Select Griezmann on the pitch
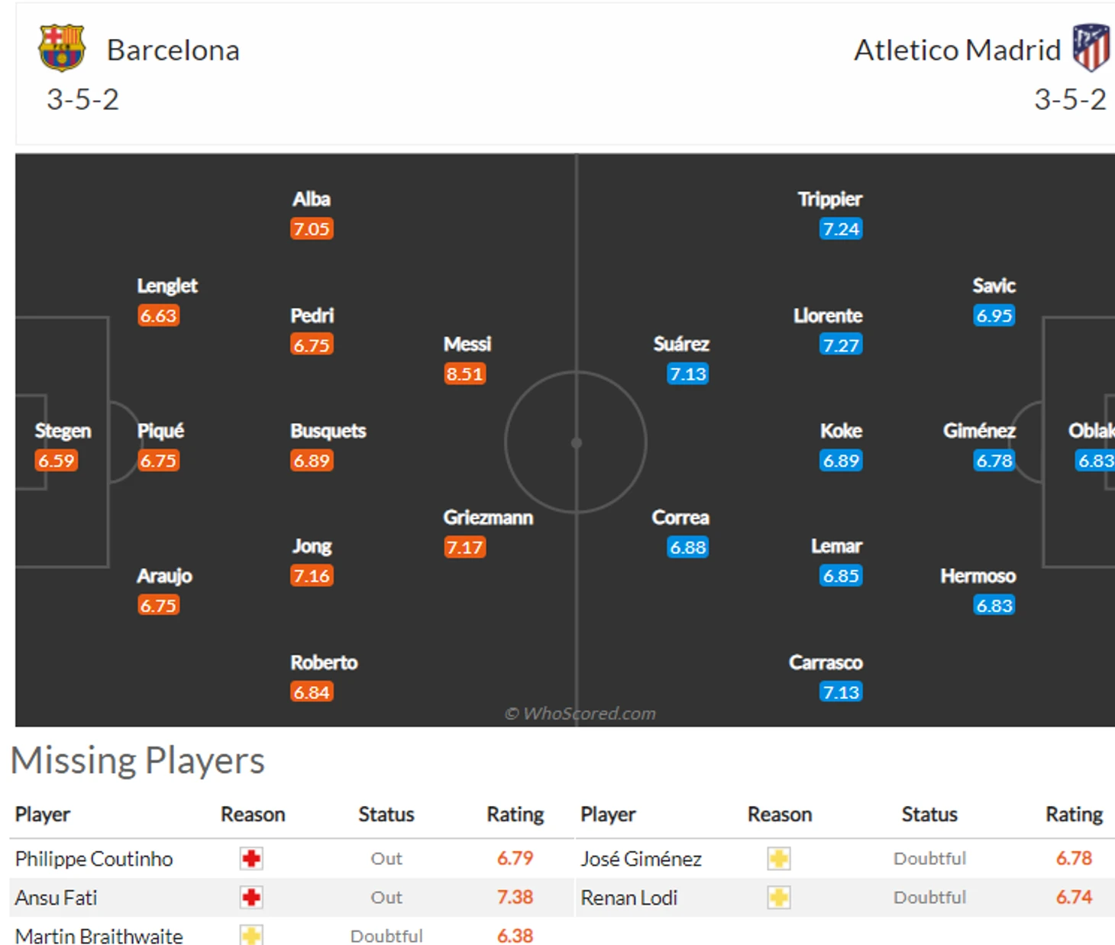Viewport: 1115px width, 945px height. (487, 518)
